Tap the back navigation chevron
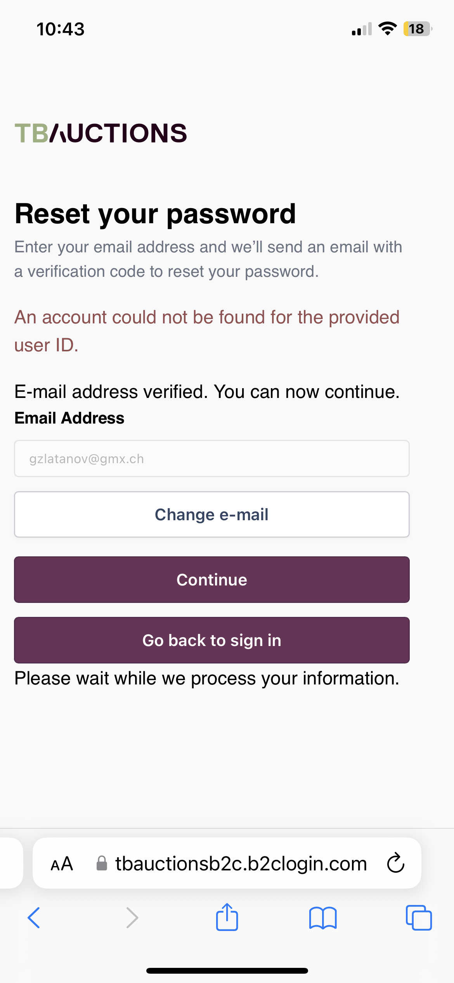The width and height of the screenshot is (454, 983). tap(34, 917)
